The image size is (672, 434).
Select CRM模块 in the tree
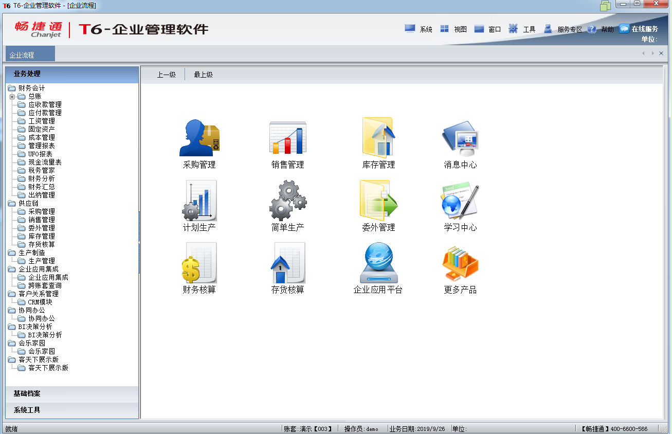coord(40,302)
